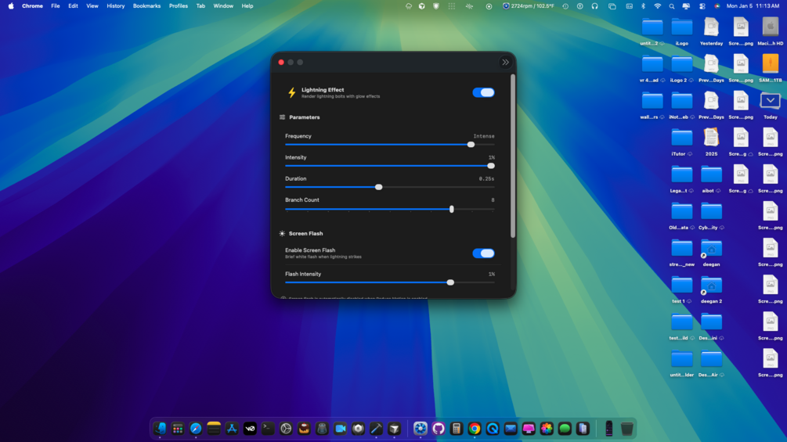
Task: Open the Edit menu
Action: [73, 6]
